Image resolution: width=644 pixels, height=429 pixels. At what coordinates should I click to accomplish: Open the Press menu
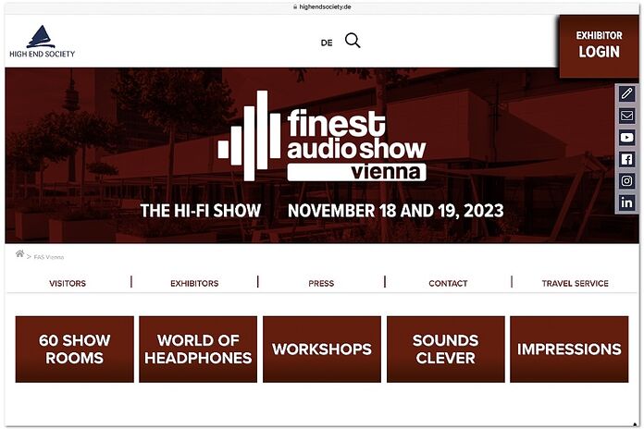click(321, 283)
